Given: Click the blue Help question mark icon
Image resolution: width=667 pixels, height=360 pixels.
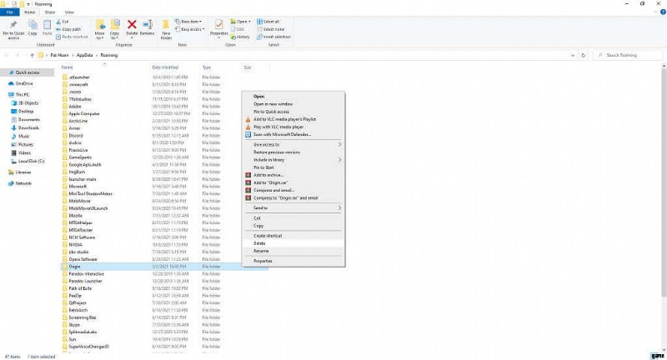Looking at the screenshot, I should click(662, 12).
